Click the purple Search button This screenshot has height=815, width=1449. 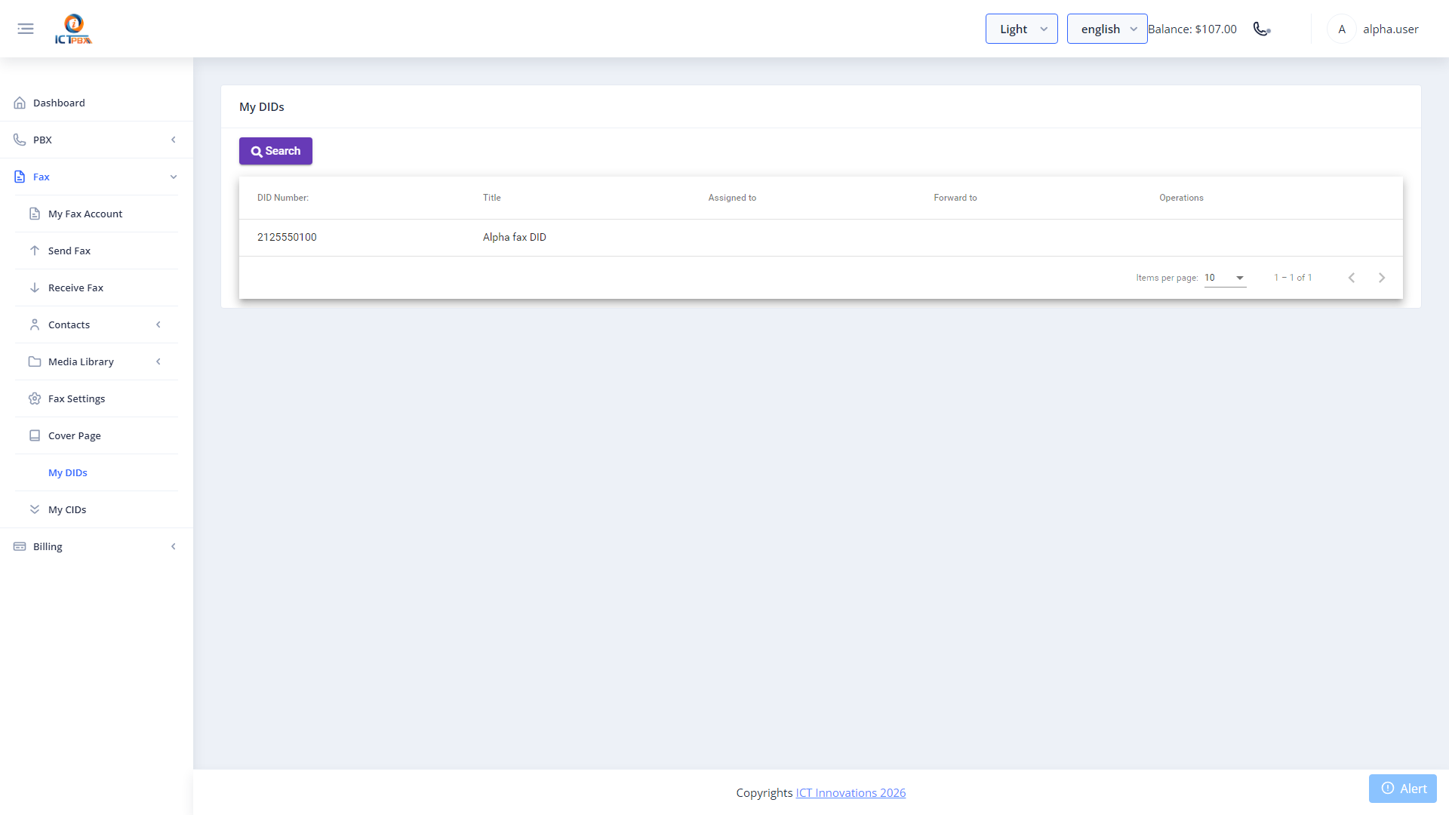click(275, 151)
